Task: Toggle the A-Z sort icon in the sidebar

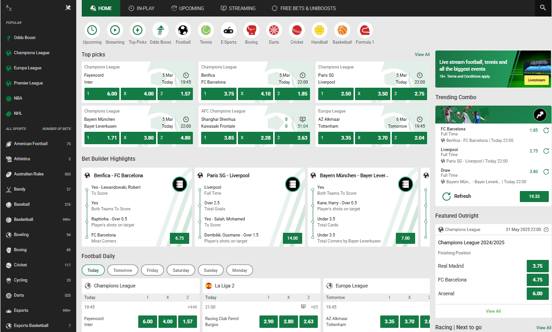Action: pyautogui.click(x=9, y=8)
